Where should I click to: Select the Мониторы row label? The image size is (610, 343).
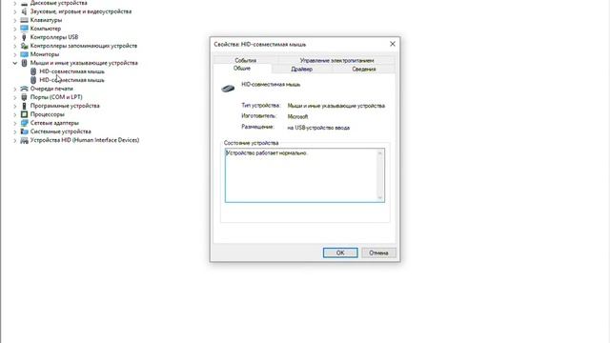click(x=45, y=54)
